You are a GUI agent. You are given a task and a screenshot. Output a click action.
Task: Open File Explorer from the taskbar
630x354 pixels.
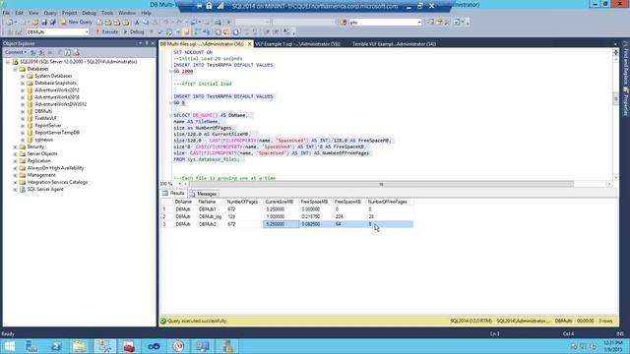80,346
